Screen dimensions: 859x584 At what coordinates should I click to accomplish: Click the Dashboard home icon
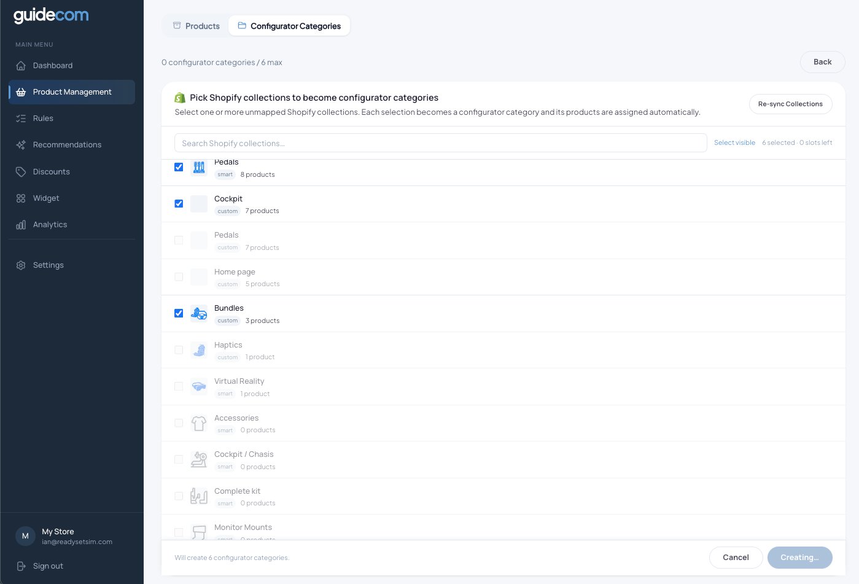(21, 66)
